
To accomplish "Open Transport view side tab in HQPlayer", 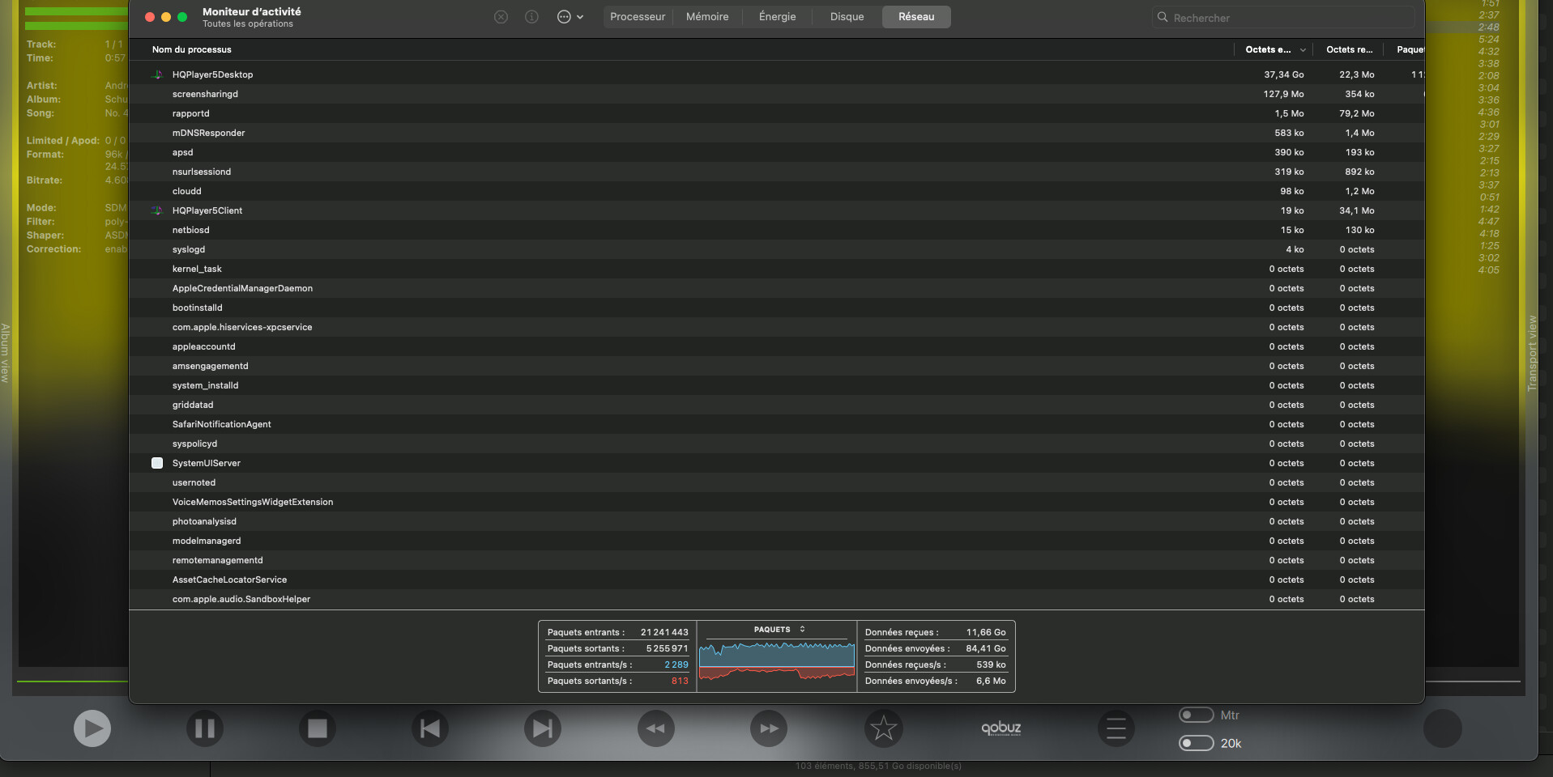I will pyautogui.click(x=1531, y=354).
